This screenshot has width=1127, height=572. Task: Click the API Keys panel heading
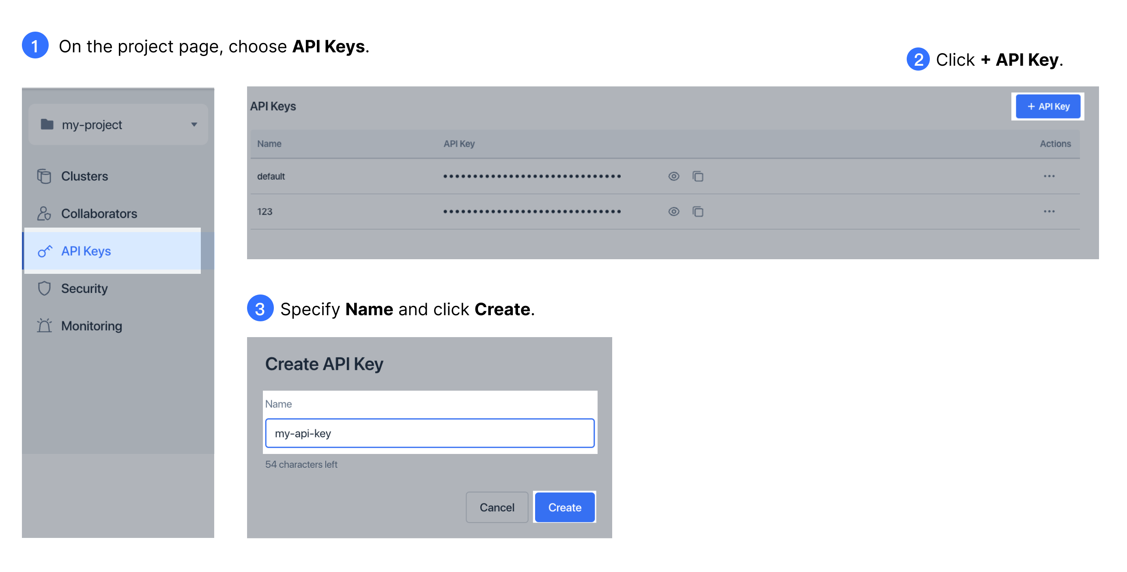(273, 106)
